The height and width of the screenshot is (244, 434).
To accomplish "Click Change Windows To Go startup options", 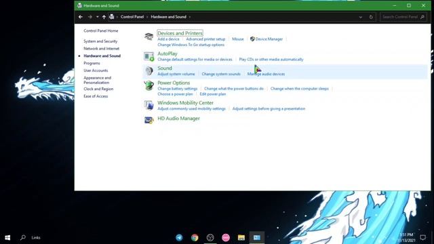I will 191,45.
